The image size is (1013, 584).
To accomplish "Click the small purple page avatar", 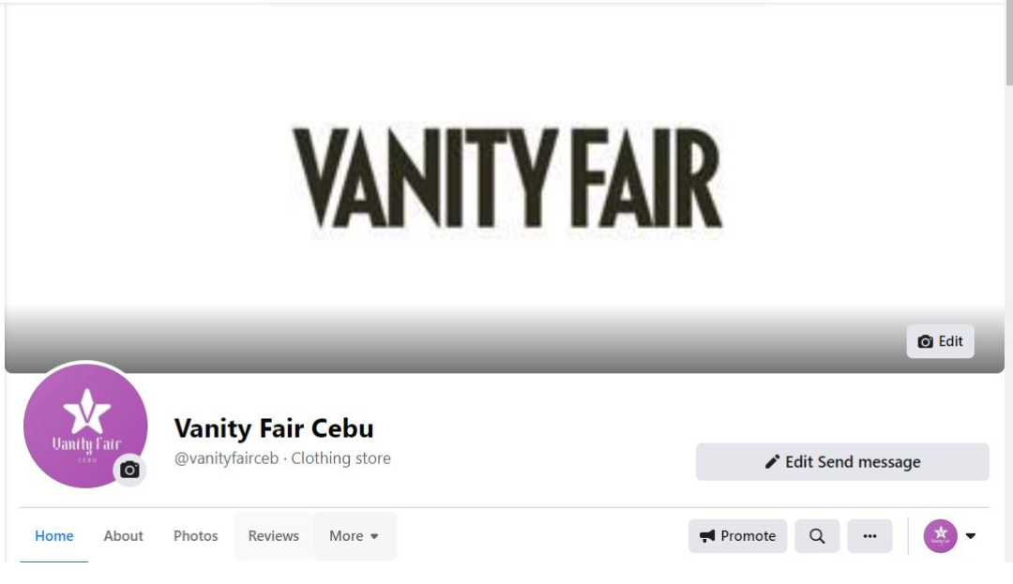I will click(x=940, y=536).
